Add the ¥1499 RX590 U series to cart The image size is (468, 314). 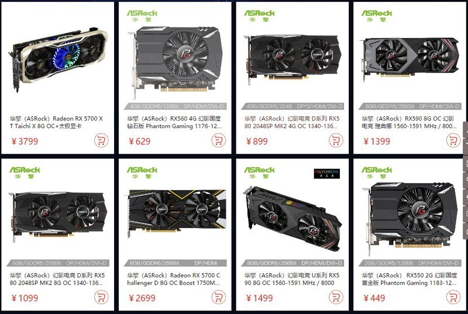[x=336, y=297]
